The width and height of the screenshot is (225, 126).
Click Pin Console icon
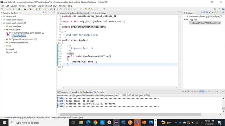(207, 91)
